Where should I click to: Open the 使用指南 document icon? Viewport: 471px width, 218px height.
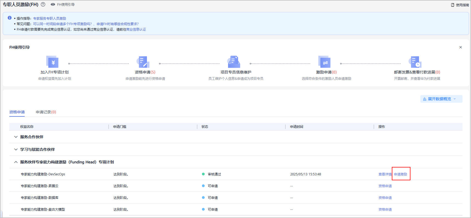pyautogui.click(x=453, y=5)
